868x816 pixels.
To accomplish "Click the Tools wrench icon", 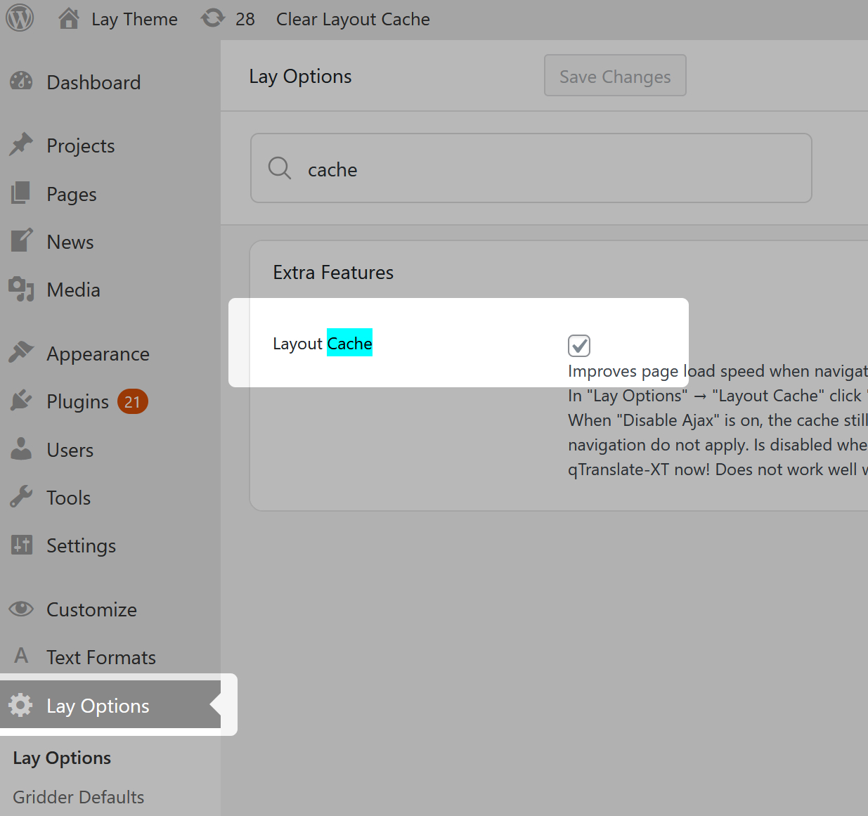I will point(21,498).
